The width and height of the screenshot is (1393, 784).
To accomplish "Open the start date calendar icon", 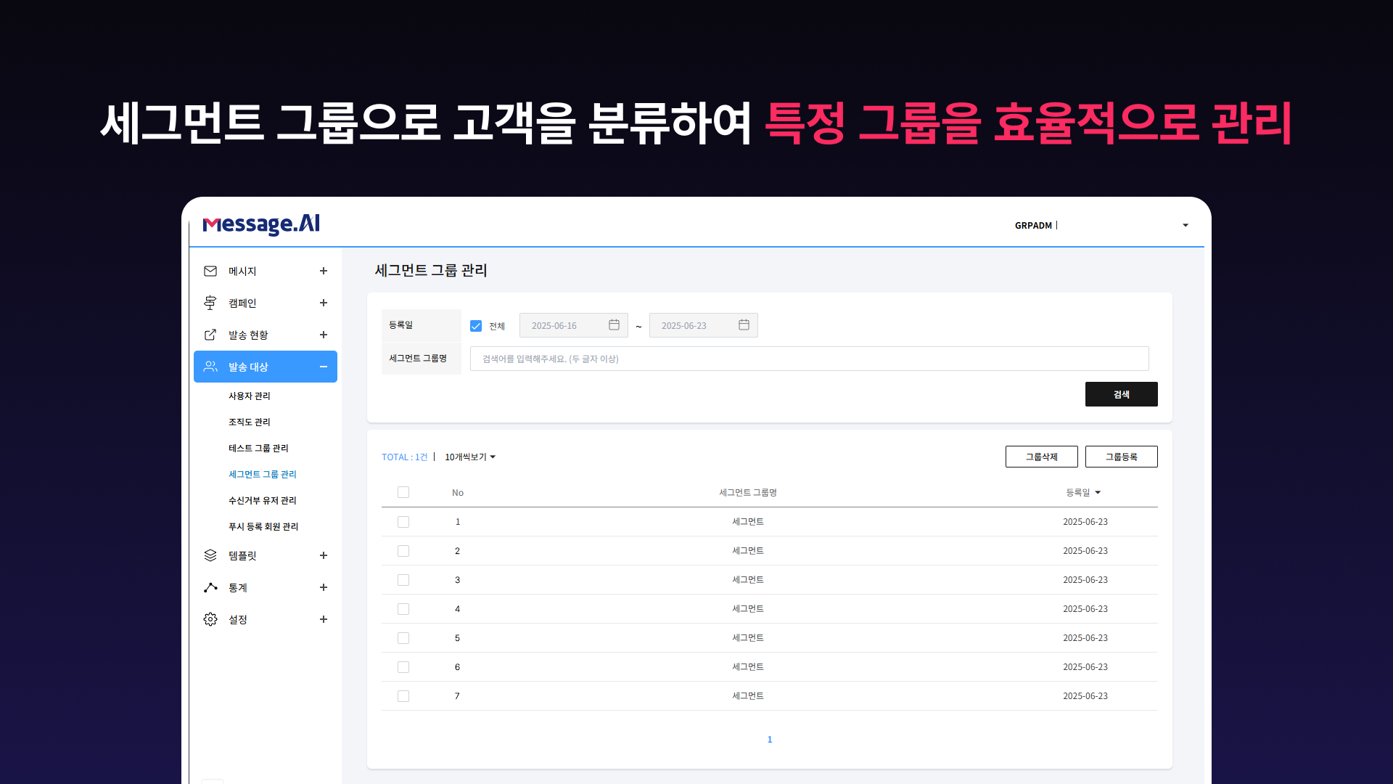I will click(614, 325).
